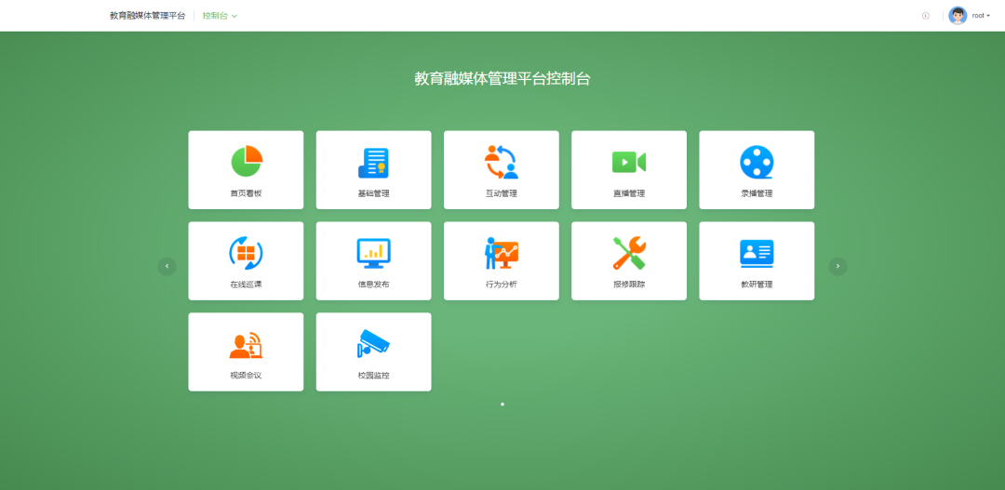This screenshot has width=1005, height=490.
Task: Open the 视频会议 conference icon
Action: (247, 344)
